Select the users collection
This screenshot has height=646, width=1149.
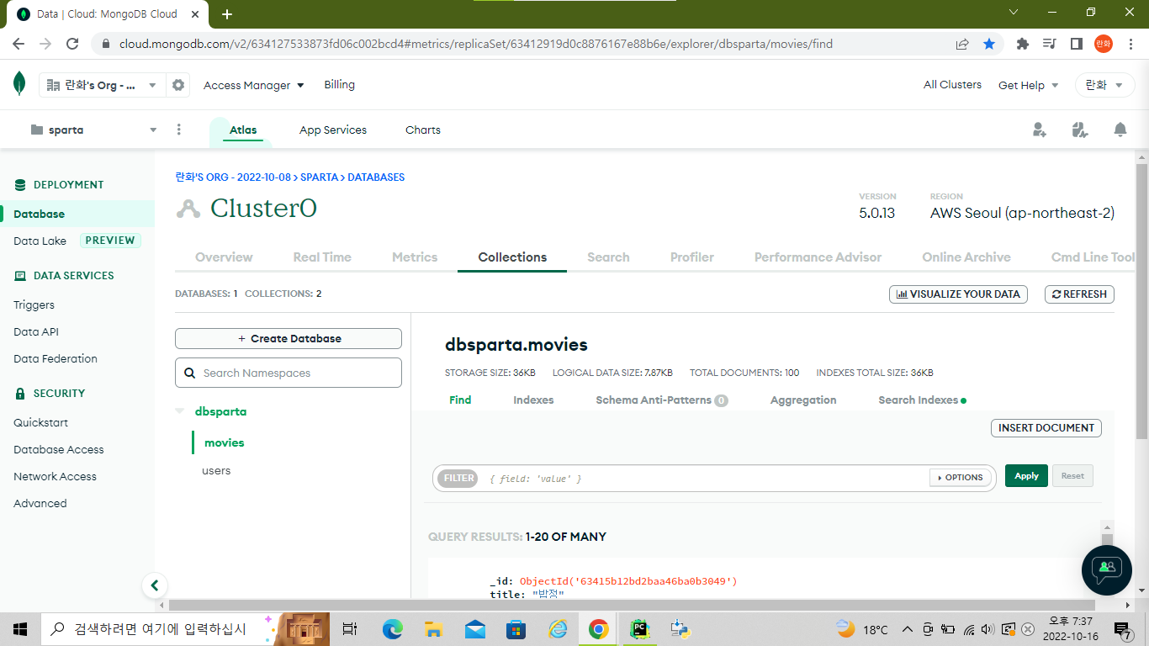coord(216,471)
